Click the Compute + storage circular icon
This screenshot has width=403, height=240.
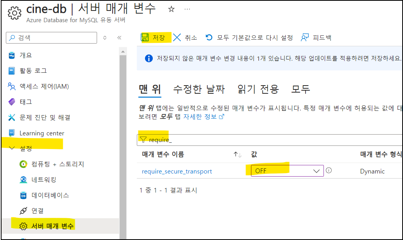pyautogui.click(x=23, y=164)
